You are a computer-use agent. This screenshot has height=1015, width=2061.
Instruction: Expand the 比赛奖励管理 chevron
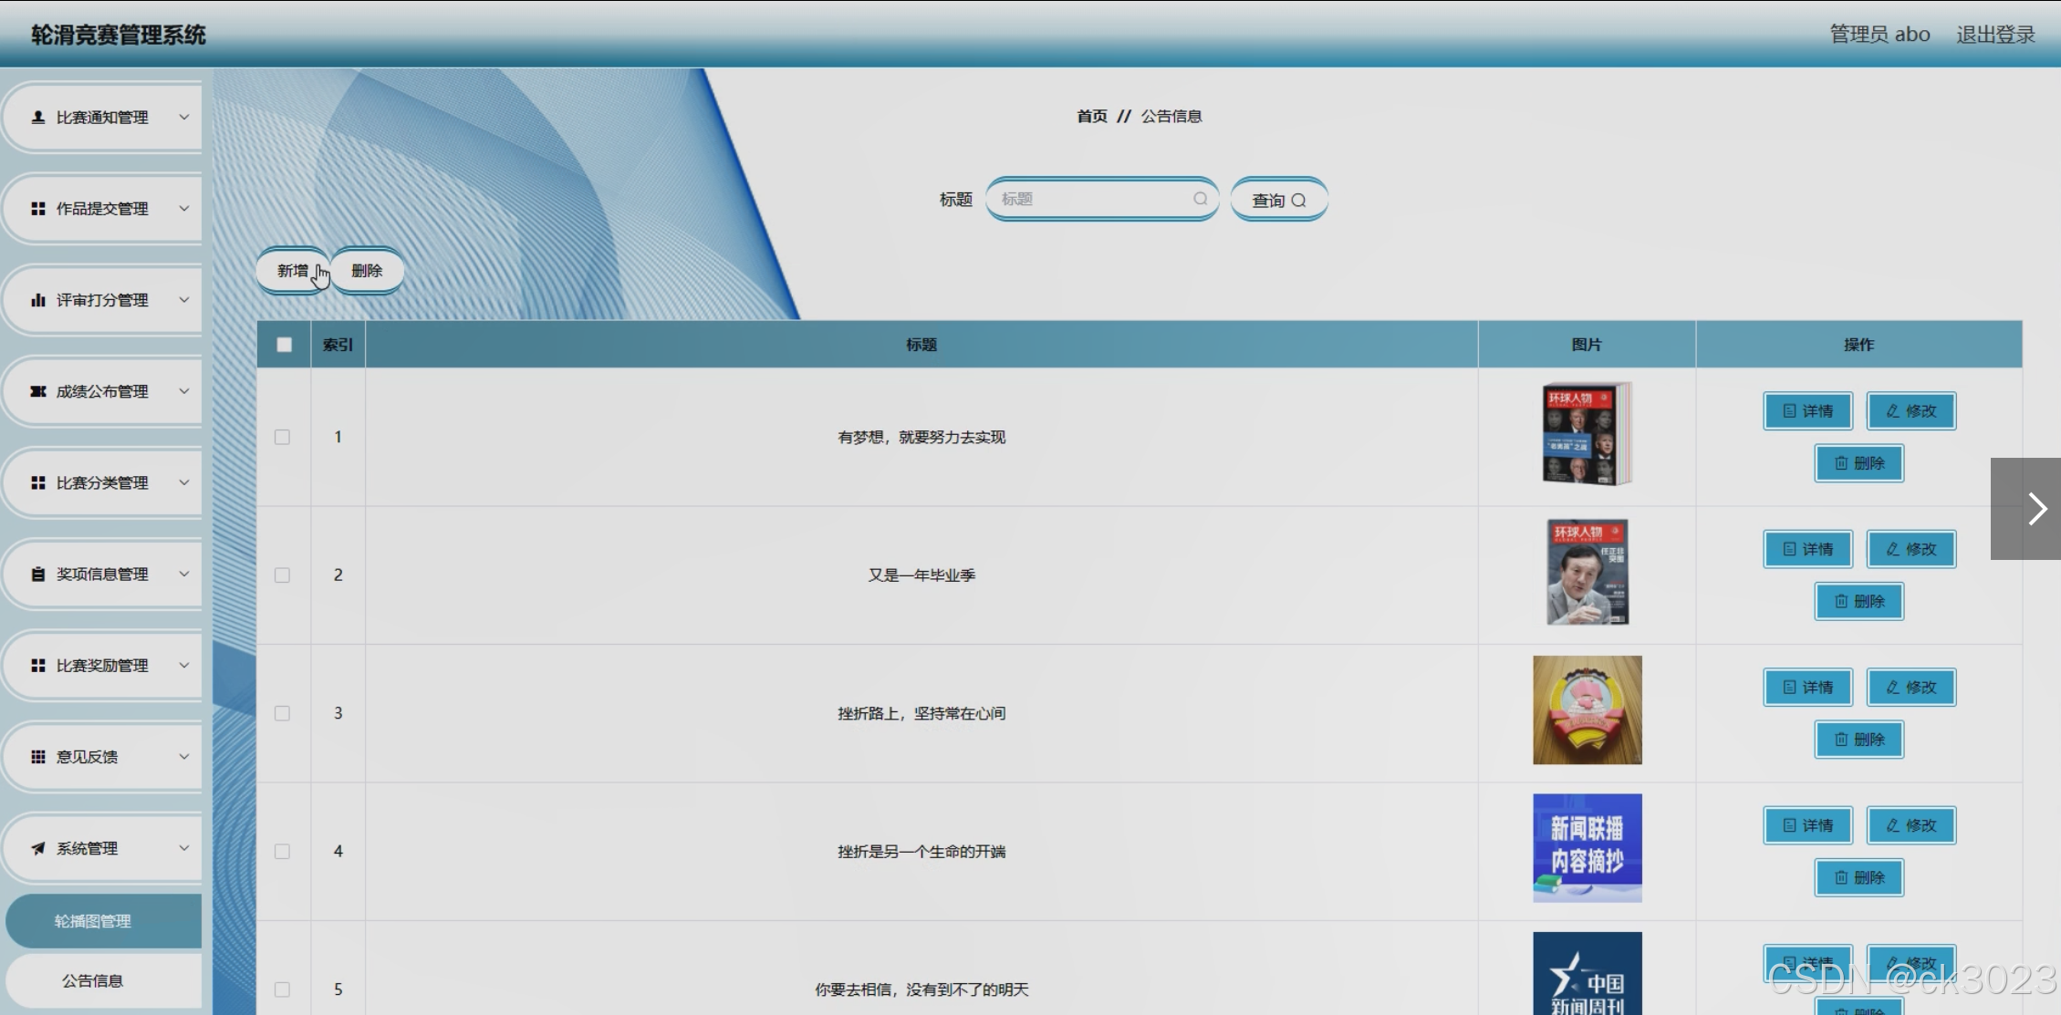point(183,666)
